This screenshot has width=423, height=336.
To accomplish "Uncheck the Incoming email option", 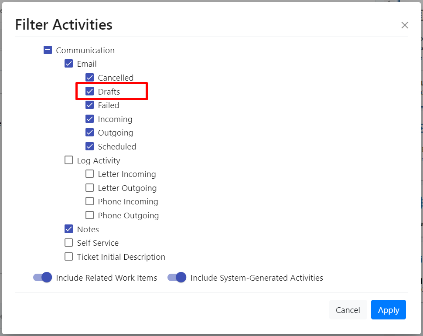I will point(90,119).
